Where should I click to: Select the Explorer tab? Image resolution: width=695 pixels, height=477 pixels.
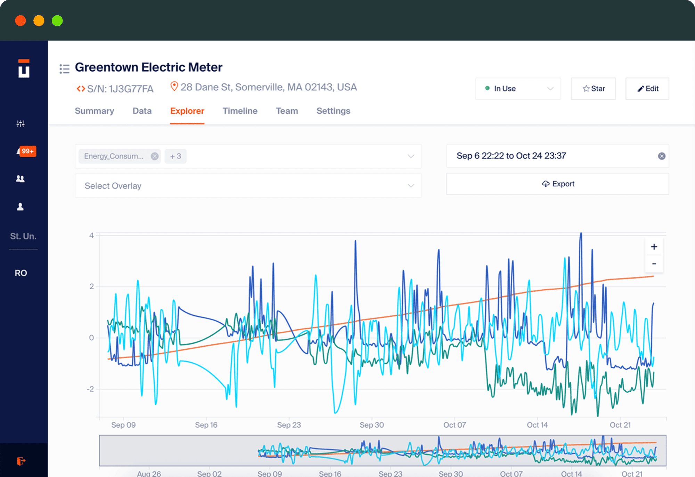point(187,111)
